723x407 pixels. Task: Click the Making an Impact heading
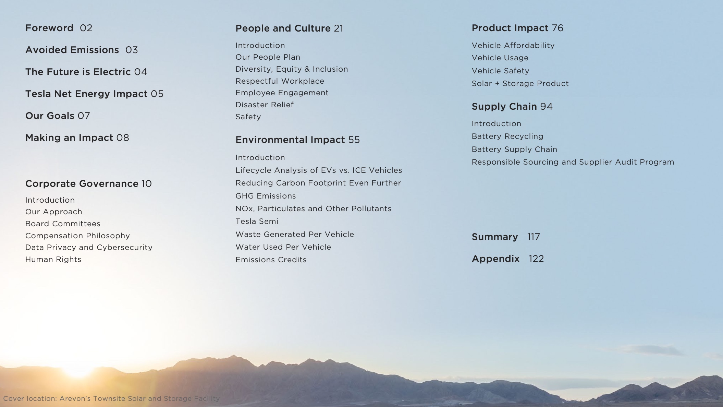tap(69, 138)
